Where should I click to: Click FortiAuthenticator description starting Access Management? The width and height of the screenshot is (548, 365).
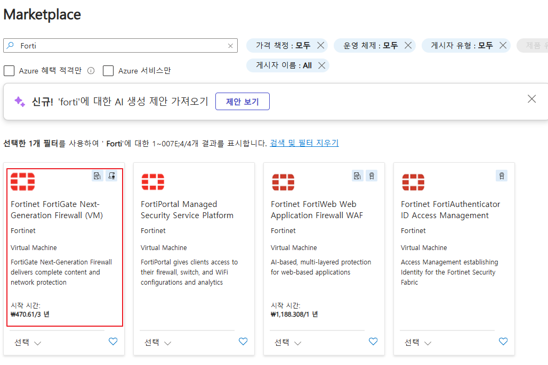(x=449, y=272)
